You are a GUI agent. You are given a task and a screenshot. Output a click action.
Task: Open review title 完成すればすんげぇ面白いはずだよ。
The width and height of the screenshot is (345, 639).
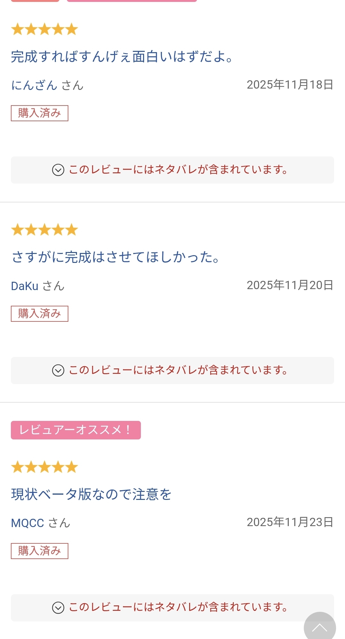122,57
